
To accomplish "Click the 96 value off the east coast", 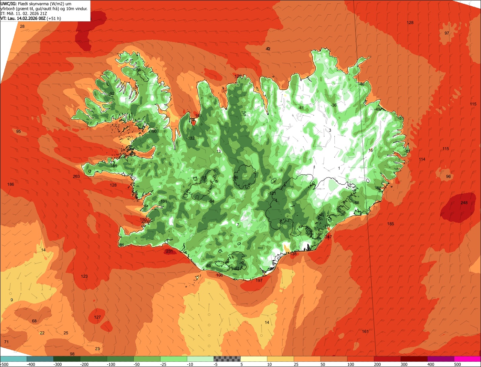I will pyautogui.click(x=448, y=176).
